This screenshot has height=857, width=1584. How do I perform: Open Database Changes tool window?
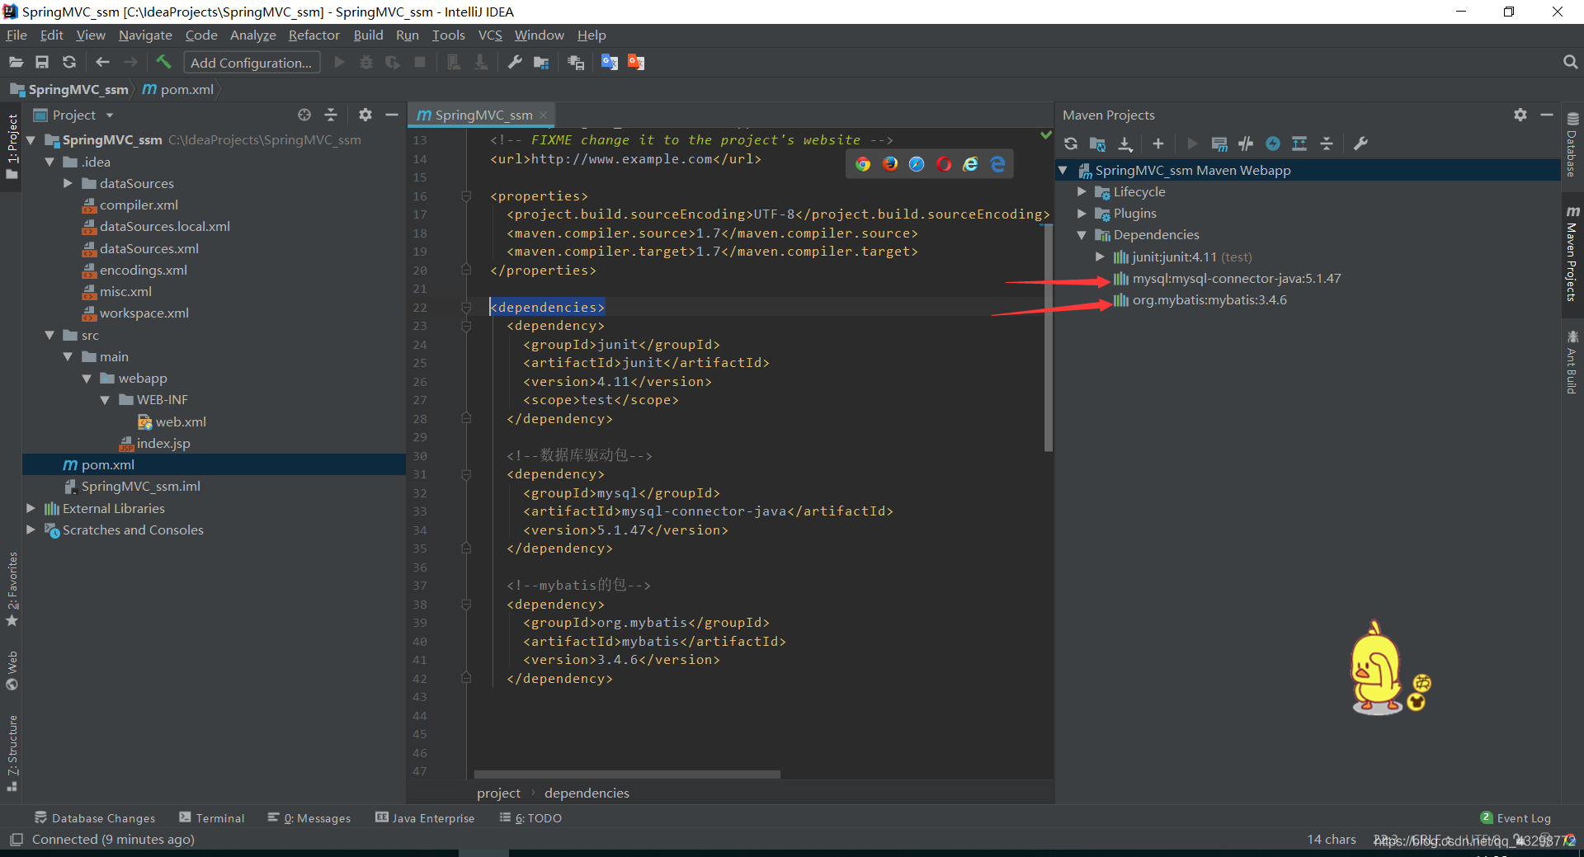pos(95,817)
